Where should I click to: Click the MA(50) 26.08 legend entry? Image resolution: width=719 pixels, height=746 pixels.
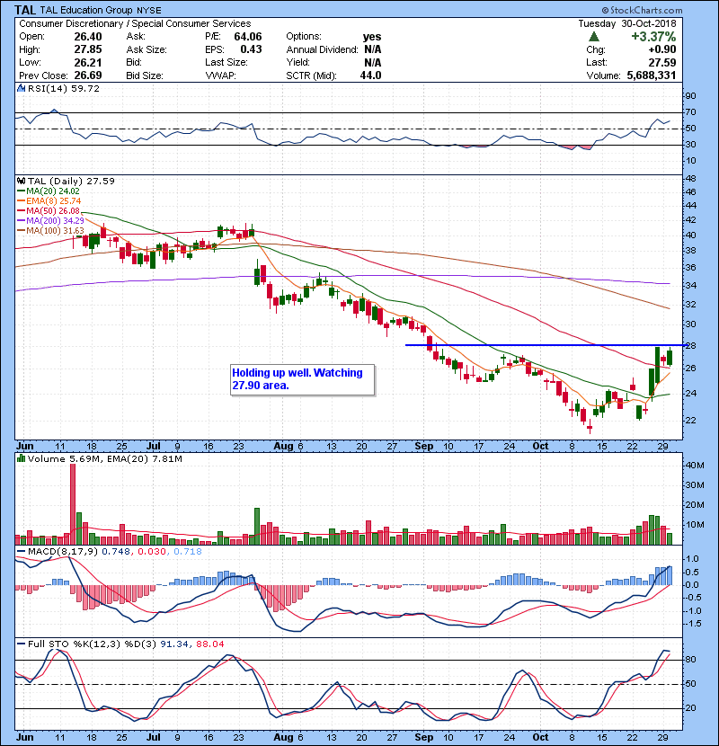pyautogui.click(x=49, y=210)
